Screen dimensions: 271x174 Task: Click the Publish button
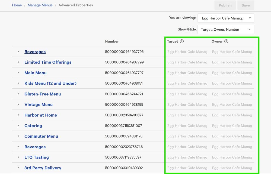click(x=225, y=5)
